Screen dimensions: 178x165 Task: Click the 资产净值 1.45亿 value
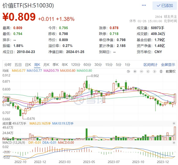[160, 46]
